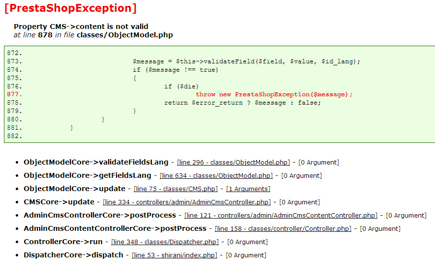Click ObjectModelCore->validateFieldsLang trace entry

96,163
